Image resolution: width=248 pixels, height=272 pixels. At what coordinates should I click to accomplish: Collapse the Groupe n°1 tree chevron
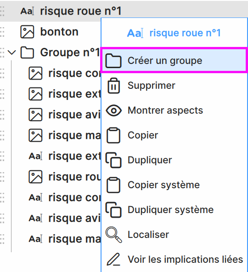pyautogui.click(x=12, y=52)
